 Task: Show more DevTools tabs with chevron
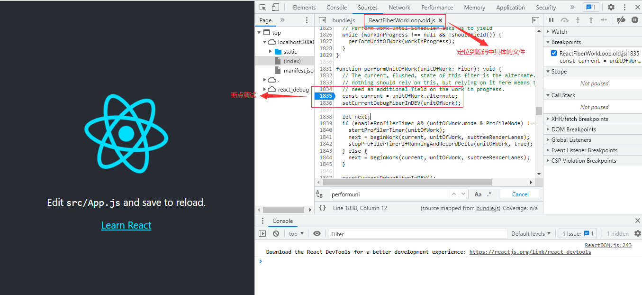tap(572, 7)
